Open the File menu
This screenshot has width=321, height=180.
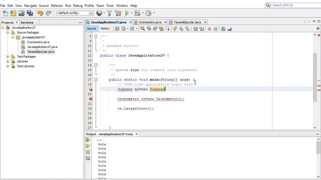3,5
